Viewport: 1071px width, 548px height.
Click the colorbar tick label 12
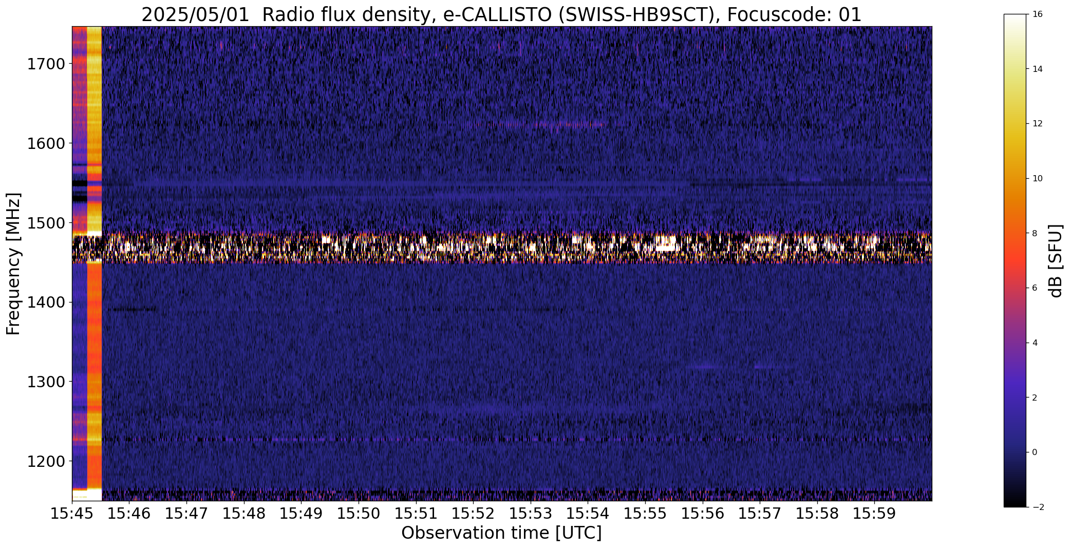[x=1037, y=124]
